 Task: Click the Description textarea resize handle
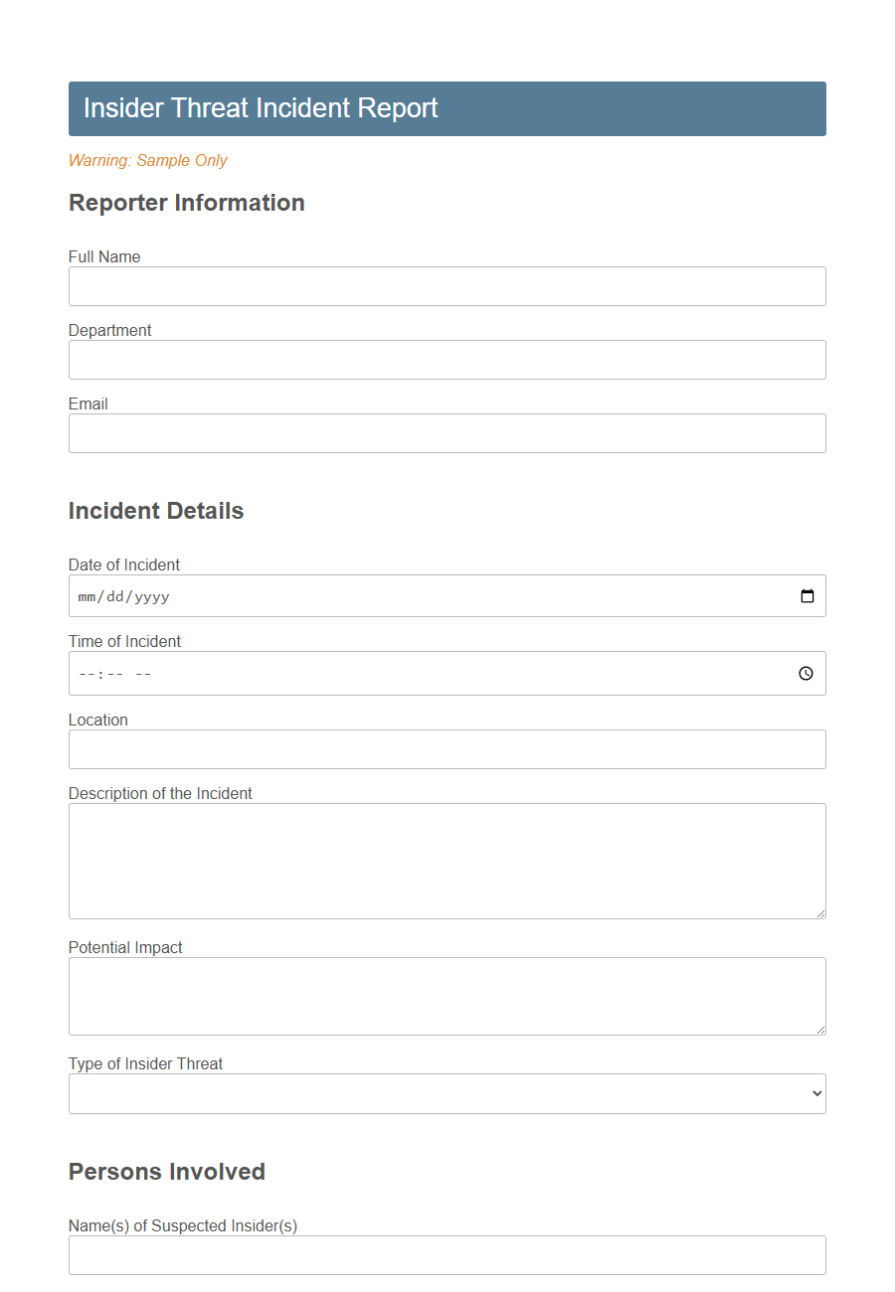tap(820, 913)
